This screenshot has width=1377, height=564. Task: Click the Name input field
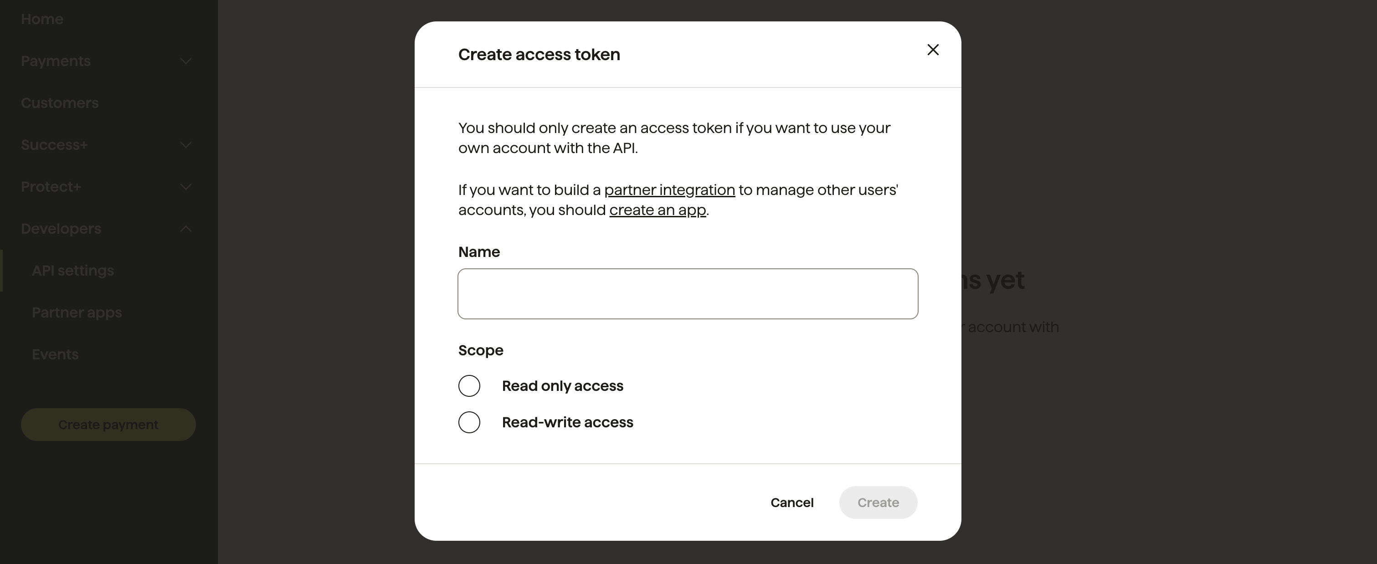pyautogui.click(x=687, y=293)
